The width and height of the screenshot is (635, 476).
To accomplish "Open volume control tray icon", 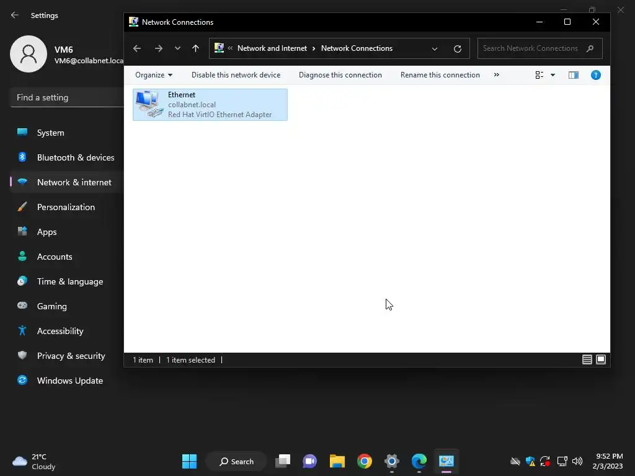I will [x=577, y=461].
